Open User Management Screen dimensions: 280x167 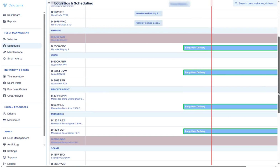tap(22, 138)
